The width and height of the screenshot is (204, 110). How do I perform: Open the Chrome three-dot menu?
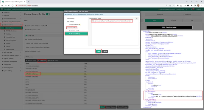pyautogui.click(x=202, y=5)
